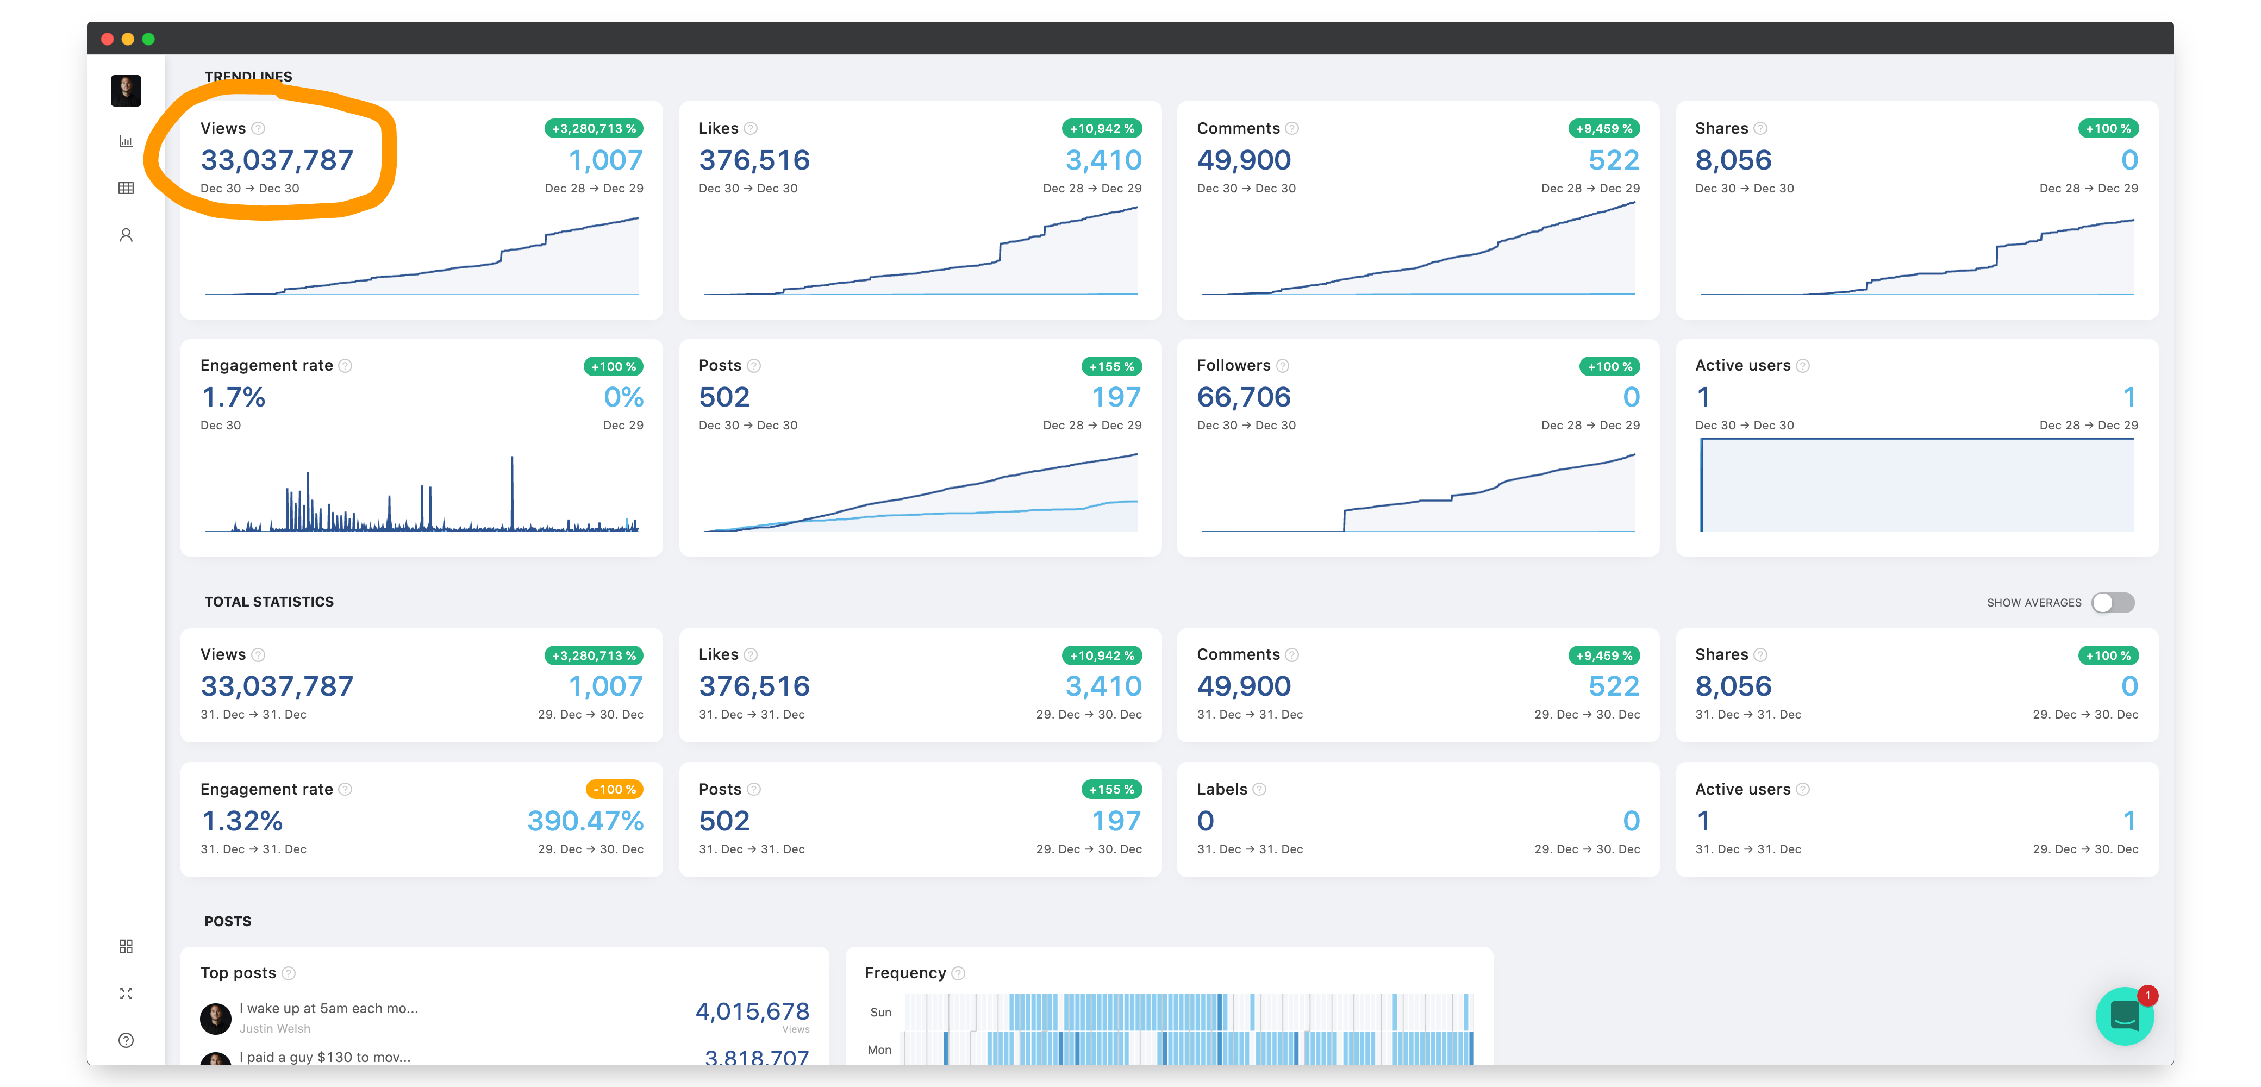
Task: Expand to fullscreen via sidebar icon
Action: (126, 993)
